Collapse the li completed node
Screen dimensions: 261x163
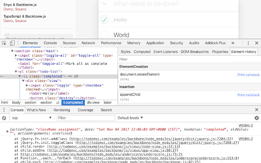pyautogui.click(x=20, y=76)
